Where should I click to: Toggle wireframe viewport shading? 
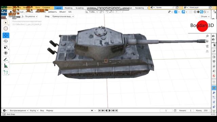pos(195,12)
